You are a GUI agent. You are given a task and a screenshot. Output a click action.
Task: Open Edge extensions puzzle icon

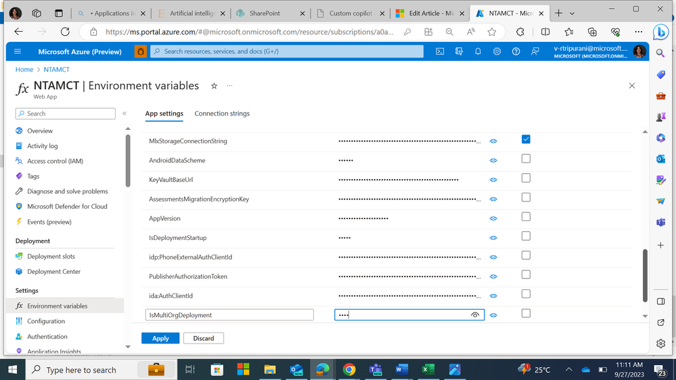pyautogui.click(x=520, y=32)
